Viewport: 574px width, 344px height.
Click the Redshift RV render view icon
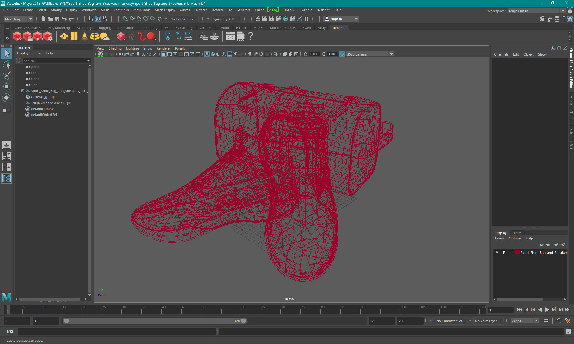(17, 36)
